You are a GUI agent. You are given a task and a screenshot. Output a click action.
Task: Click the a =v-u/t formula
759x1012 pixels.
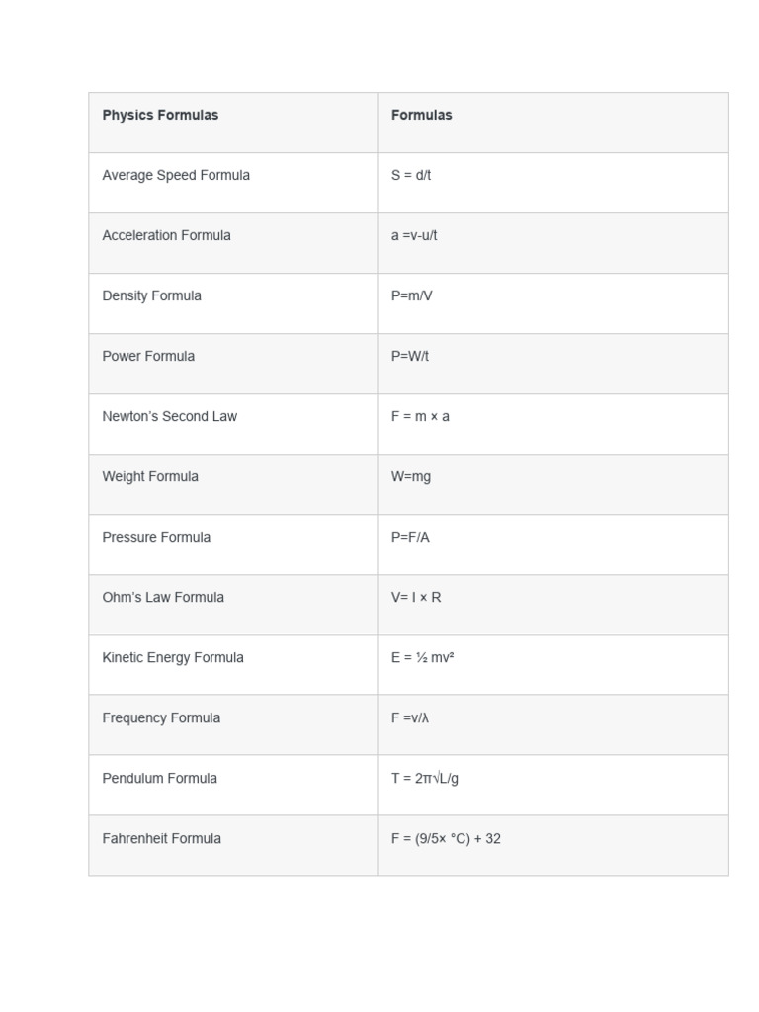pos(414,235)
